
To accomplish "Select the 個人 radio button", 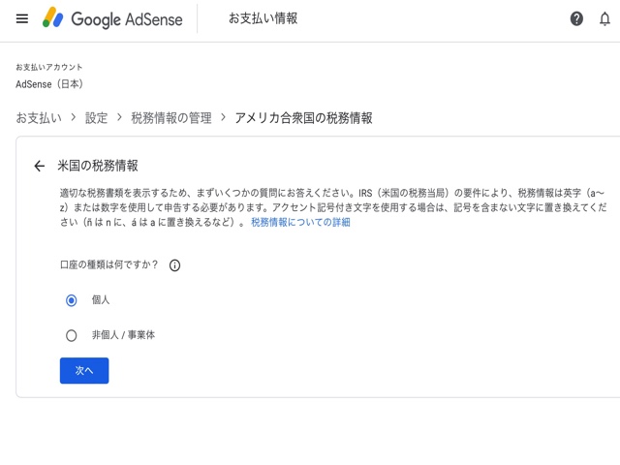I will point(71,300).
